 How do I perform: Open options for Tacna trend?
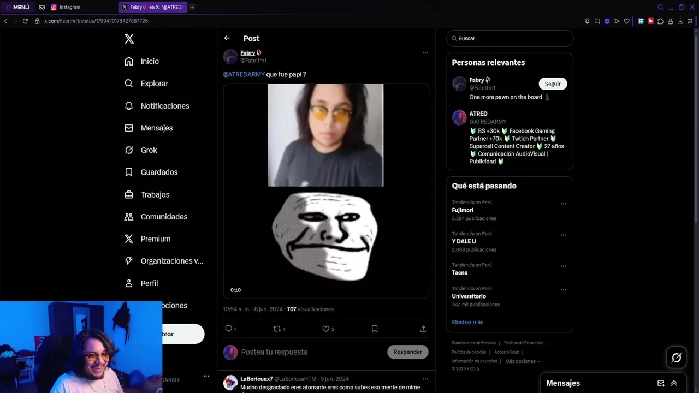point(564,266)
